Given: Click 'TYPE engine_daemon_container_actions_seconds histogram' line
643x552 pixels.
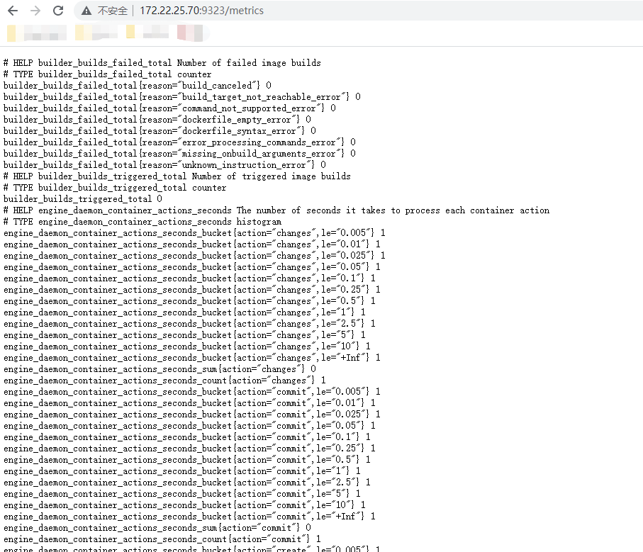Looking at the screenshot, I should tap(142, 222).
